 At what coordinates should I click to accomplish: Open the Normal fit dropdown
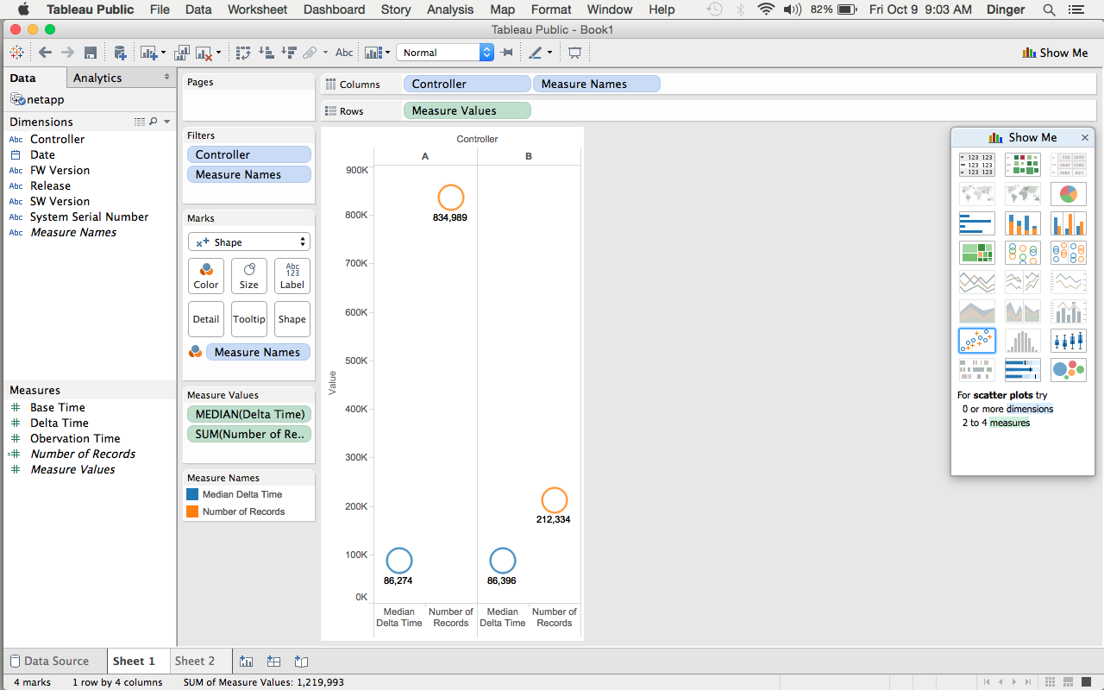click(x=445, y=53)
